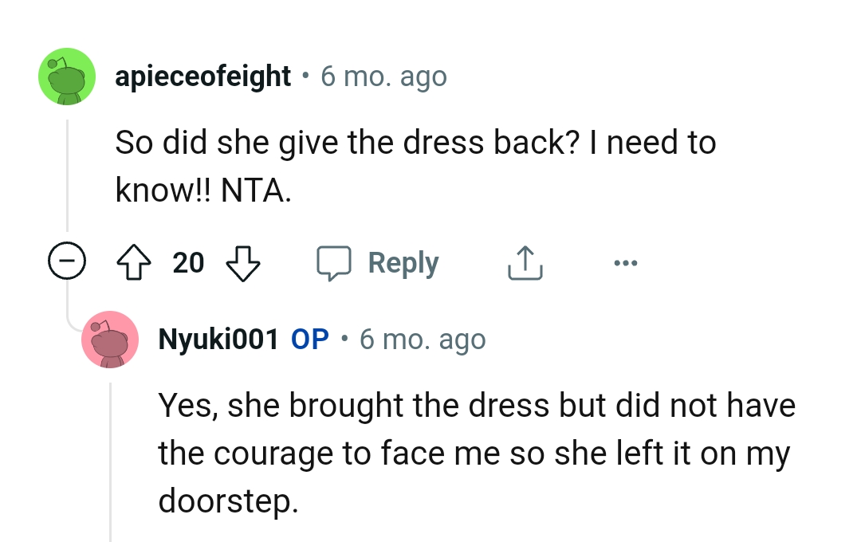The width and height of the screenshot is (861, 542).
Task: Click the share upload icon on the comment
Action: tap(524, 261)
